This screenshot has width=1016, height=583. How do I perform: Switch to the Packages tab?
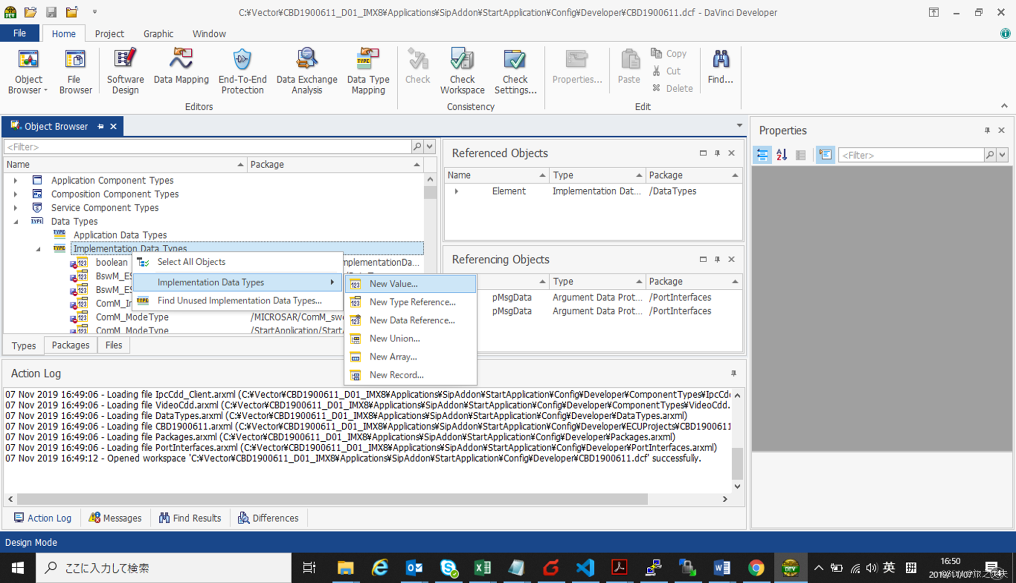point(71,345)
